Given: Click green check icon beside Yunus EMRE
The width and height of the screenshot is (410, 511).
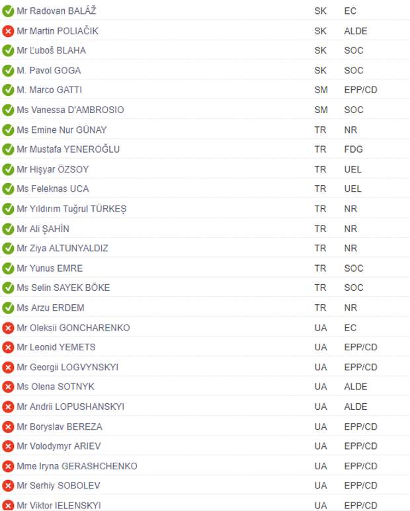Looking at the screenshot, I should click(8, 268).
